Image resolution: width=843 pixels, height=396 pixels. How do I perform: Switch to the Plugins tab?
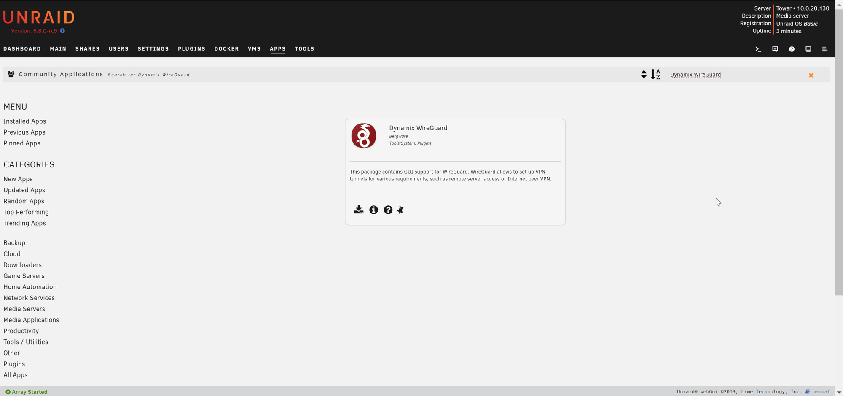(x=191, y=49)
